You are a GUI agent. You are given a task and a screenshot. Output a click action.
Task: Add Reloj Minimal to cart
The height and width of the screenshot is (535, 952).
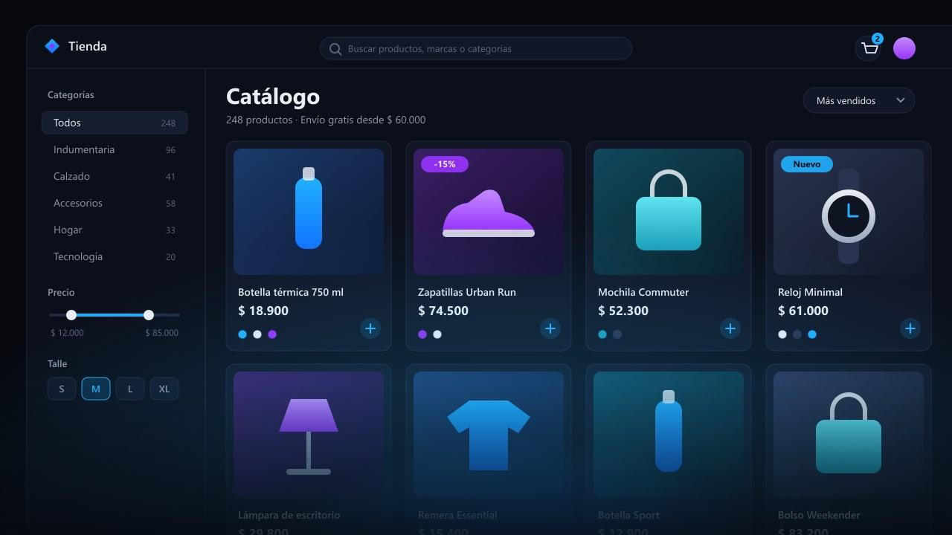pos(910,328)
